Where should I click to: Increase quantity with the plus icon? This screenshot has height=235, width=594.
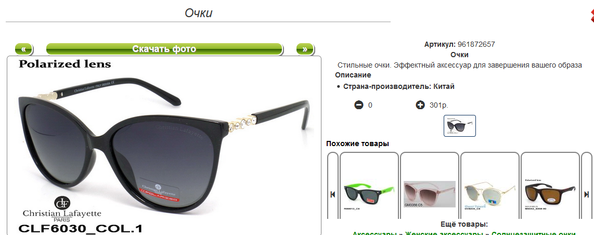420,105
